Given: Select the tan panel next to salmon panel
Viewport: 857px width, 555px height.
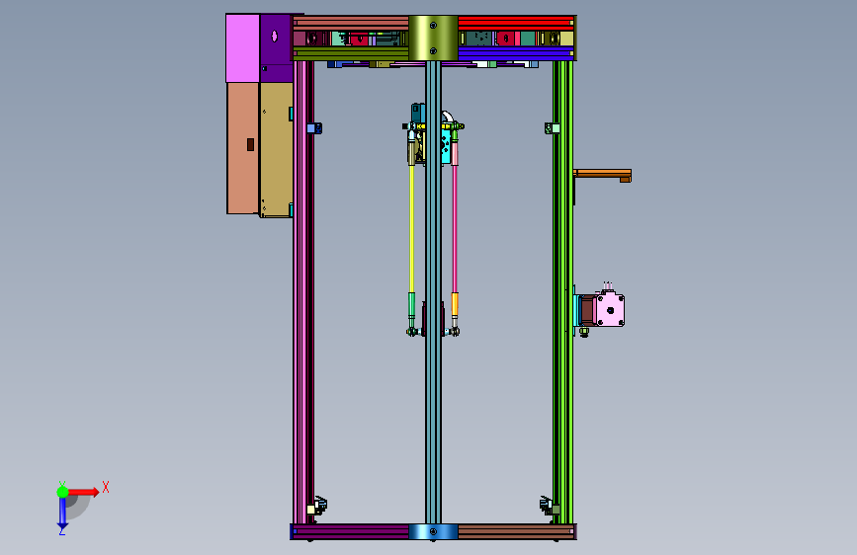Looking at the screenshot, I should pos(276,150).
